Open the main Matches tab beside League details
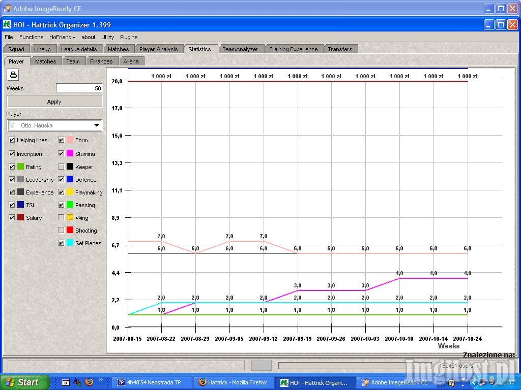 pos(118,49)
